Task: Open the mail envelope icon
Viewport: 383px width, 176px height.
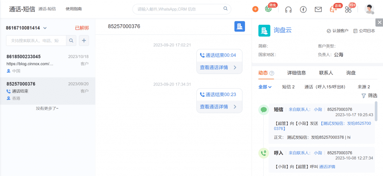Action: pos(318,9)
